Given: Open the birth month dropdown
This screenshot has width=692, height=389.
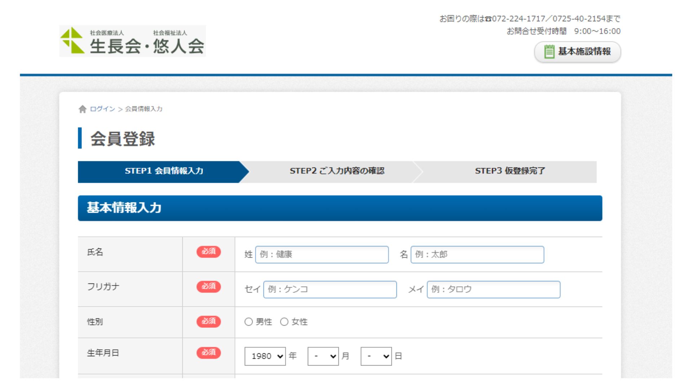Looking at the screenshot, I should [x=323, y=356].
